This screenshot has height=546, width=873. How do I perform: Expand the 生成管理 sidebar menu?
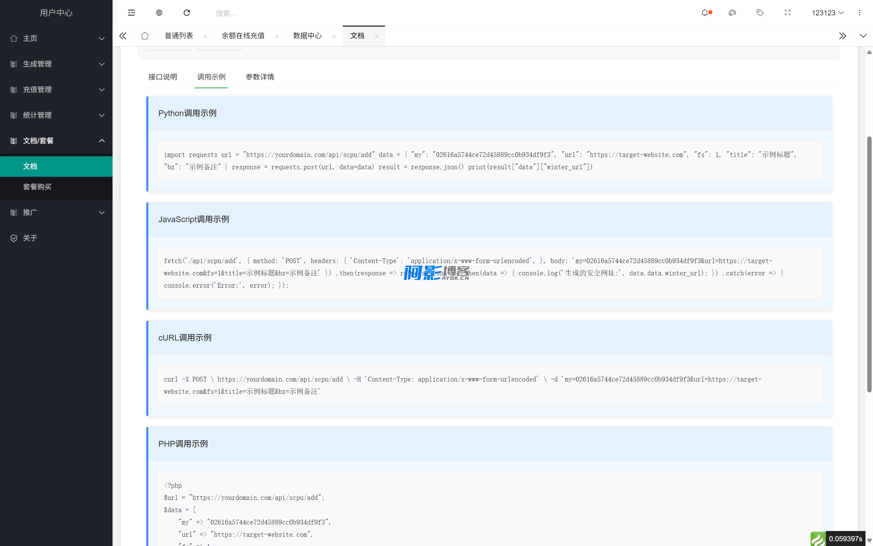(x=56, y=64)
